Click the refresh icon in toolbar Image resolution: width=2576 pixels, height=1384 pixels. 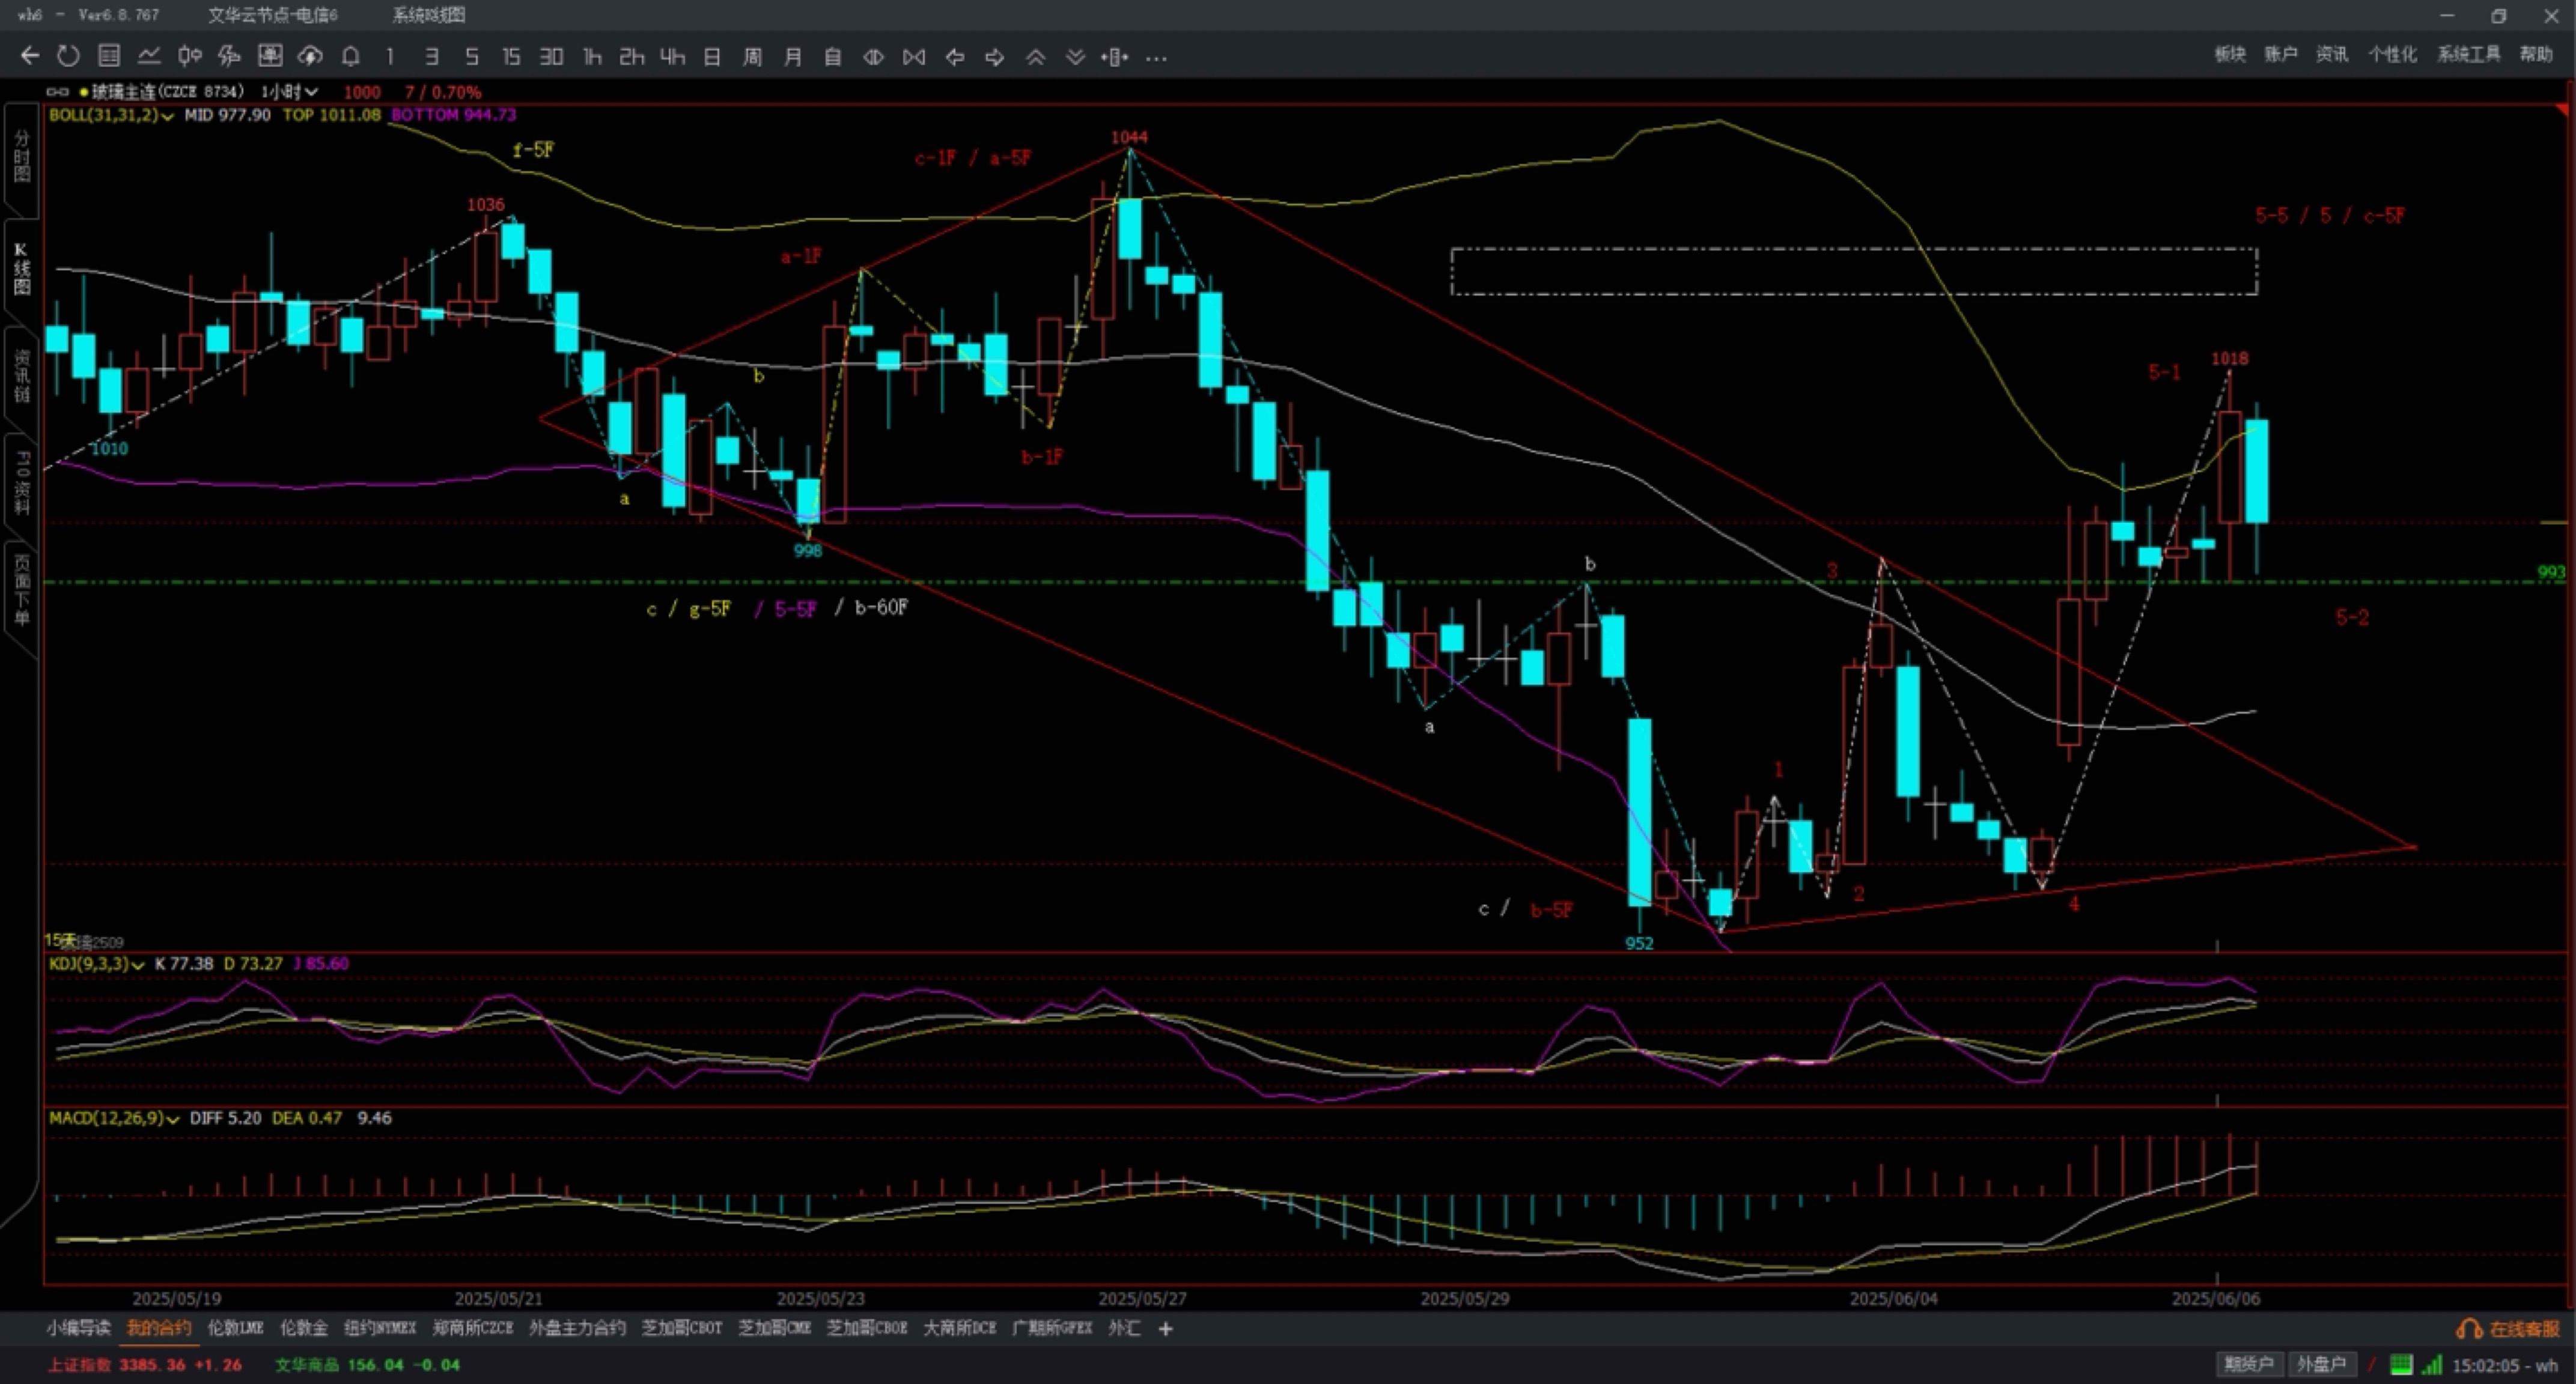68,56
